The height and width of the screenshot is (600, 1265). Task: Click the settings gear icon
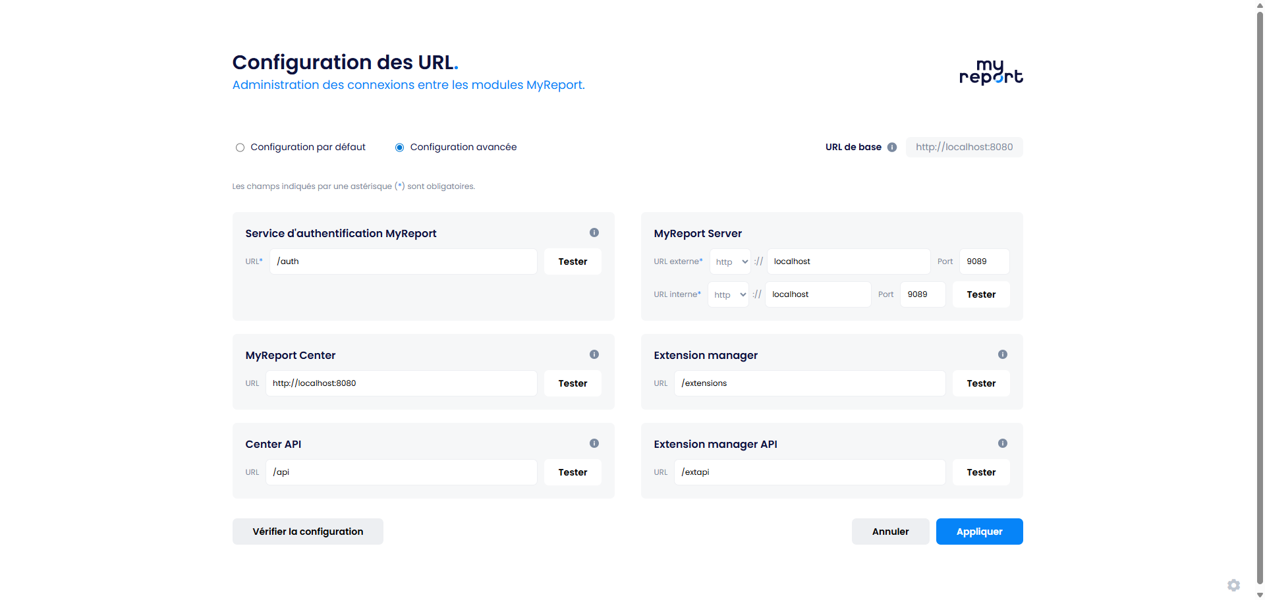[x=1233, y=585]
